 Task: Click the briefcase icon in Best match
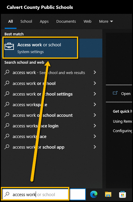tap(9, 47)
